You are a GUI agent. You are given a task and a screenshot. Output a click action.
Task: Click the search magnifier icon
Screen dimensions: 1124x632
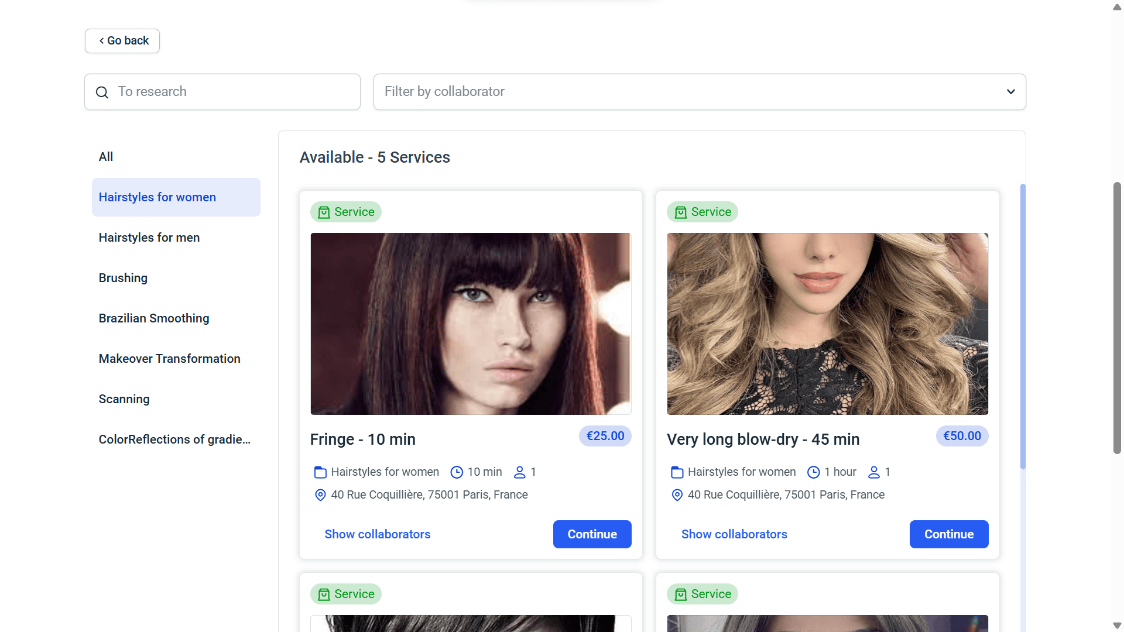(102, 92)
